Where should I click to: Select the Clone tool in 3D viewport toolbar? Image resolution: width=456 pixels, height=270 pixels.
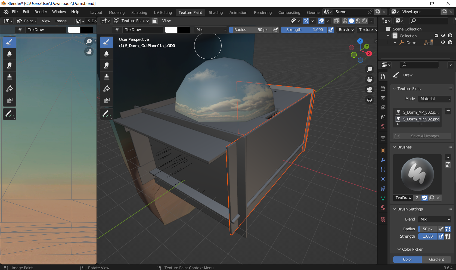(107, 77)
